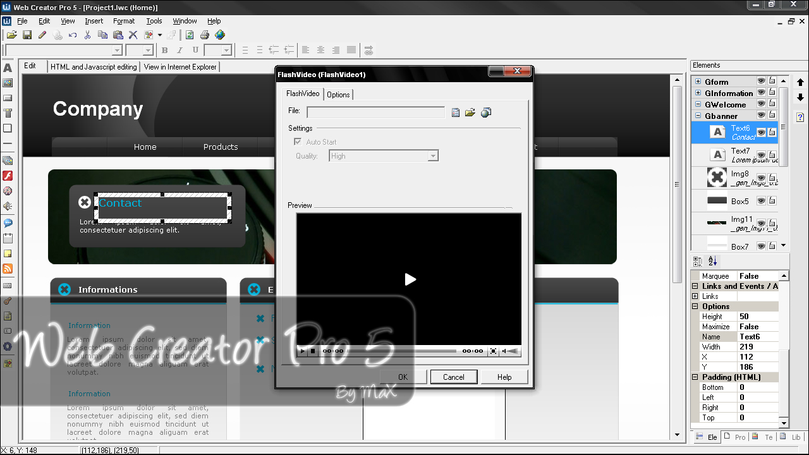Screen dimensions: 809x455
Task: Browse for a video file using the folder icon
Action: (x=470, y=112)
